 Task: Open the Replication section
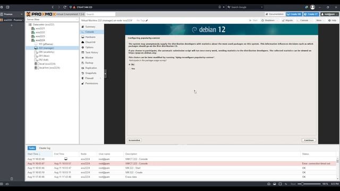click(91, 68)
